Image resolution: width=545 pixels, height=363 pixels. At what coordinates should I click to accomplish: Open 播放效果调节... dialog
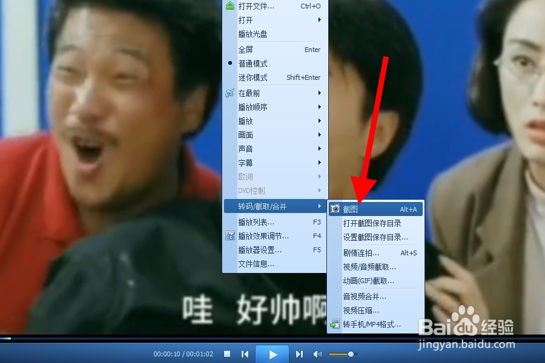274,236
